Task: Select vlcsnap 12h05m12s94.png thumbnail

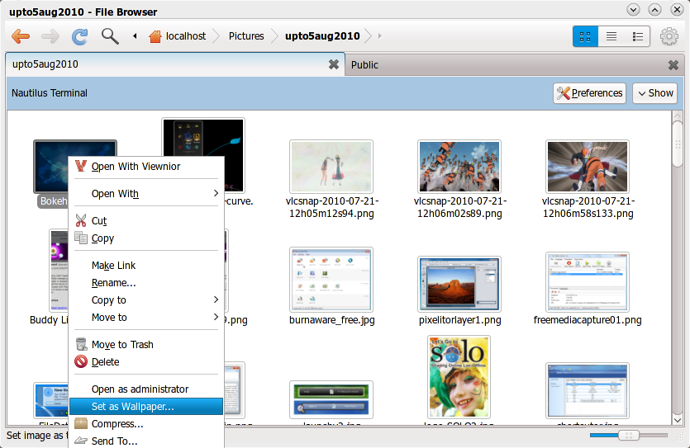Action: [x=331, y=167]
